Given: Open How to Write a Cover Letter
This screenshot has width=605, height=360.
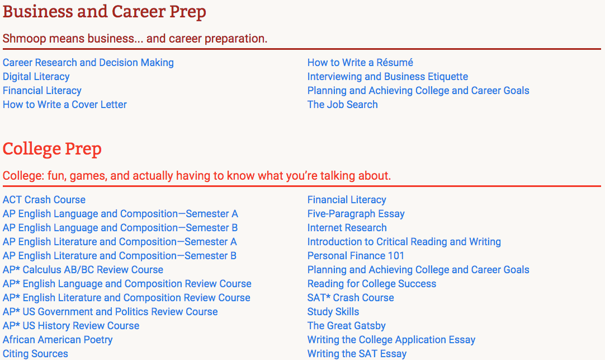Looking at the screenshot, I should click(x=64, y=105).
